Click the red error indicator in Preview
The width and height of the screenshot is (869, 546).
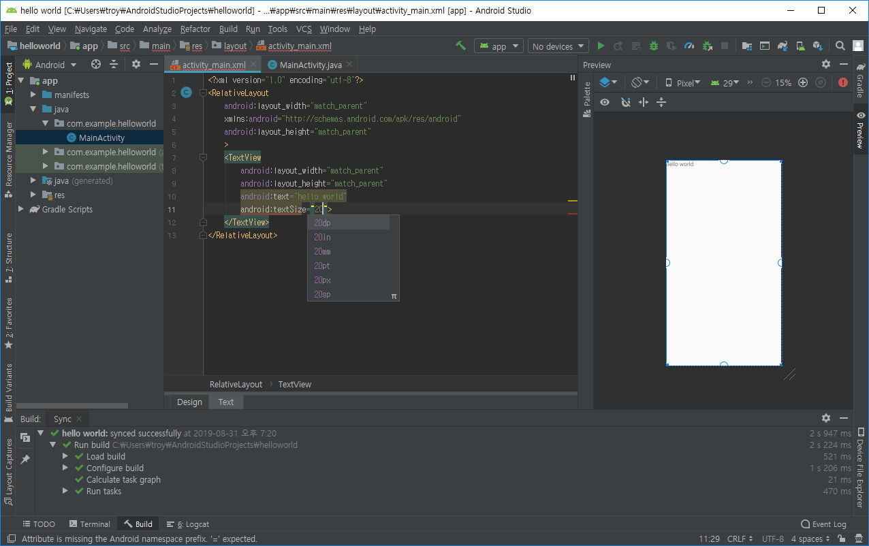[x=843, y=82]
